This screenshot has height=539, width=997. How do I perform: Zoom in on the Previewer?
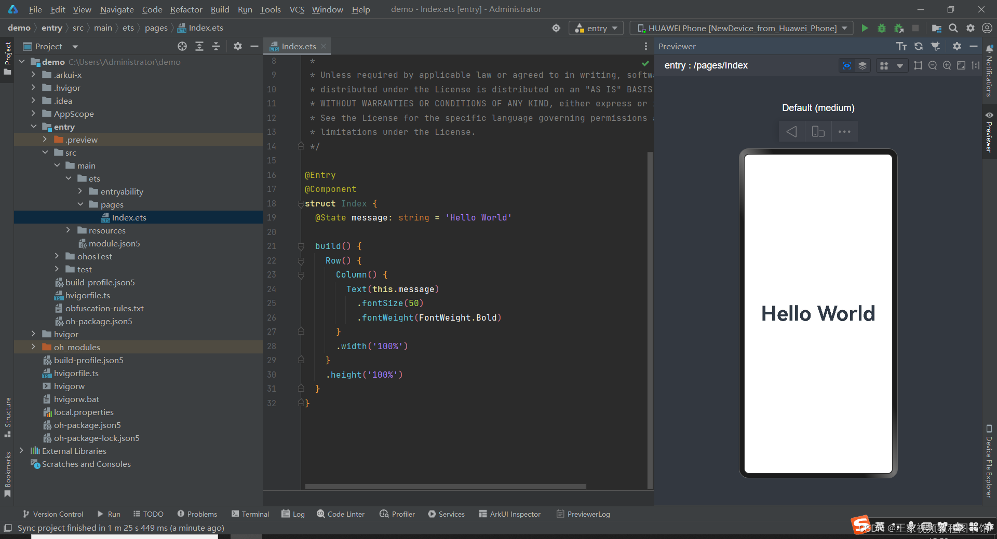pos(947,65)
